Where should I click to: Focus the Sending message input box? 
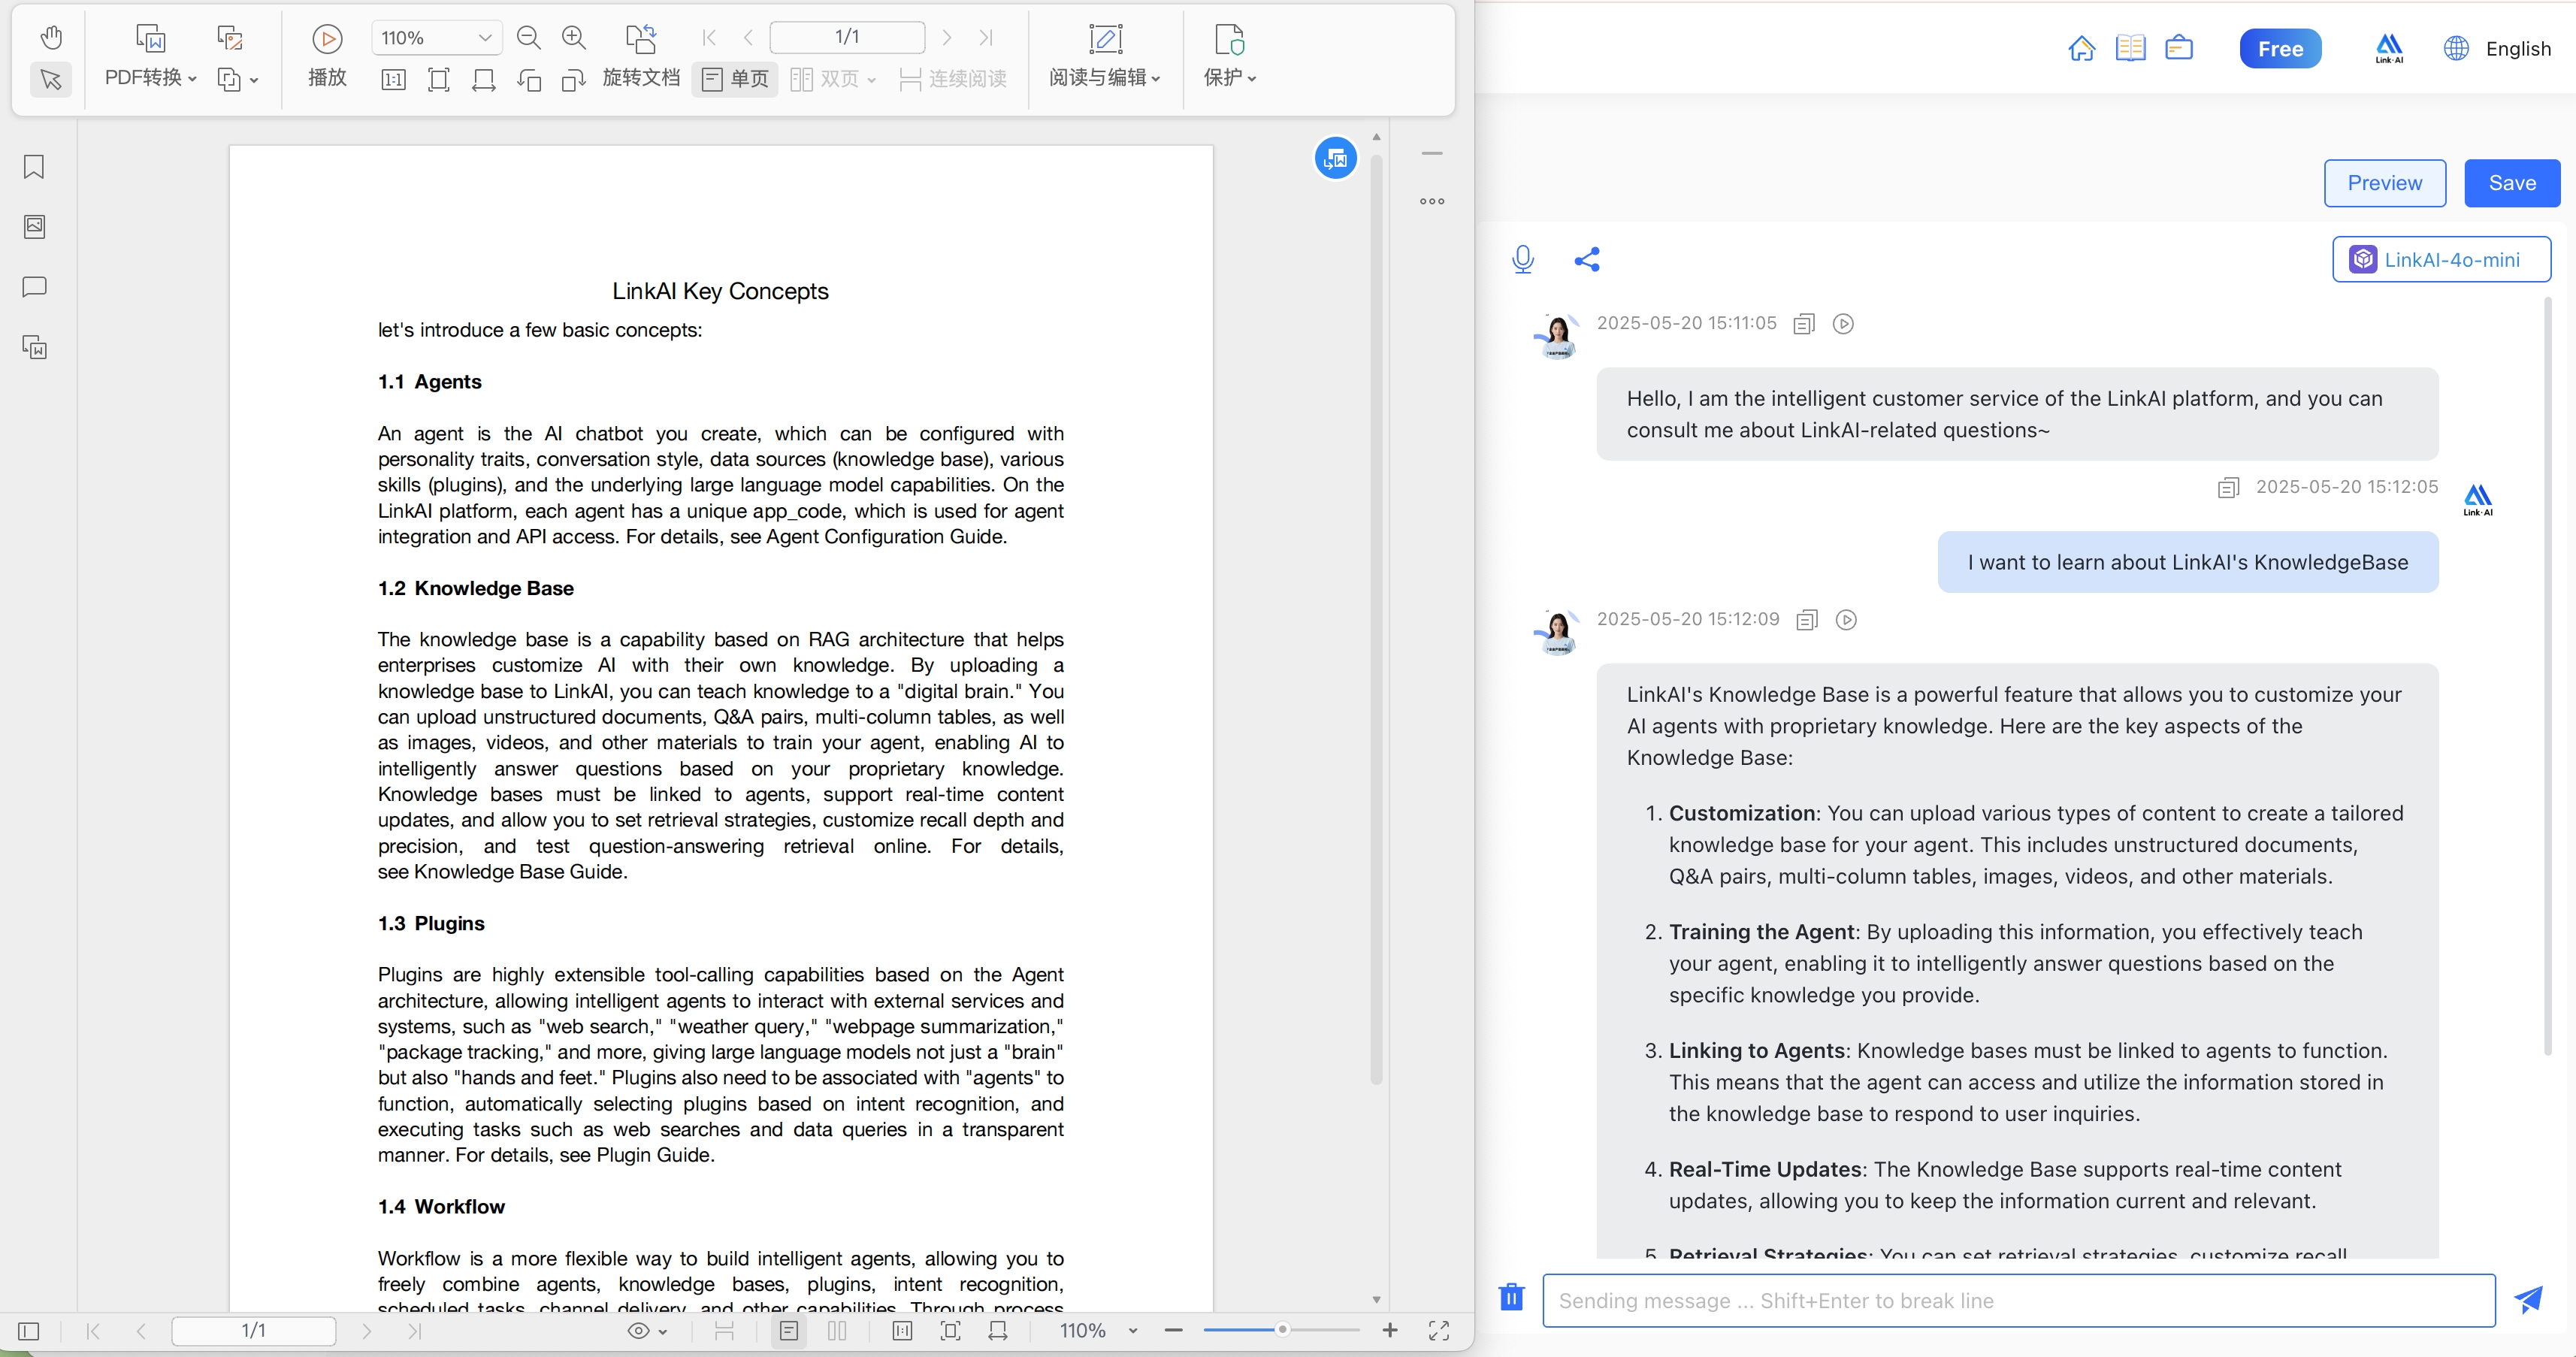pyautogui.click(x=2018, y=1300)
